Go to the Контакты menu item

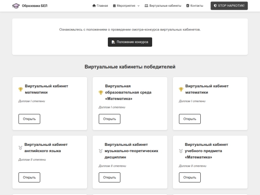click(195, 6)
